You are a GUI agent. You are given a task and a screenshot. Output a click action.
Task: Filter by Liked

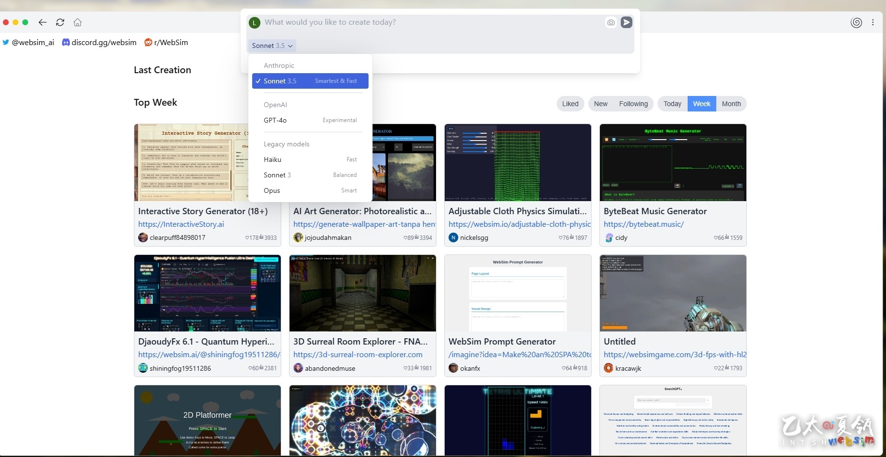click(570, 104)
